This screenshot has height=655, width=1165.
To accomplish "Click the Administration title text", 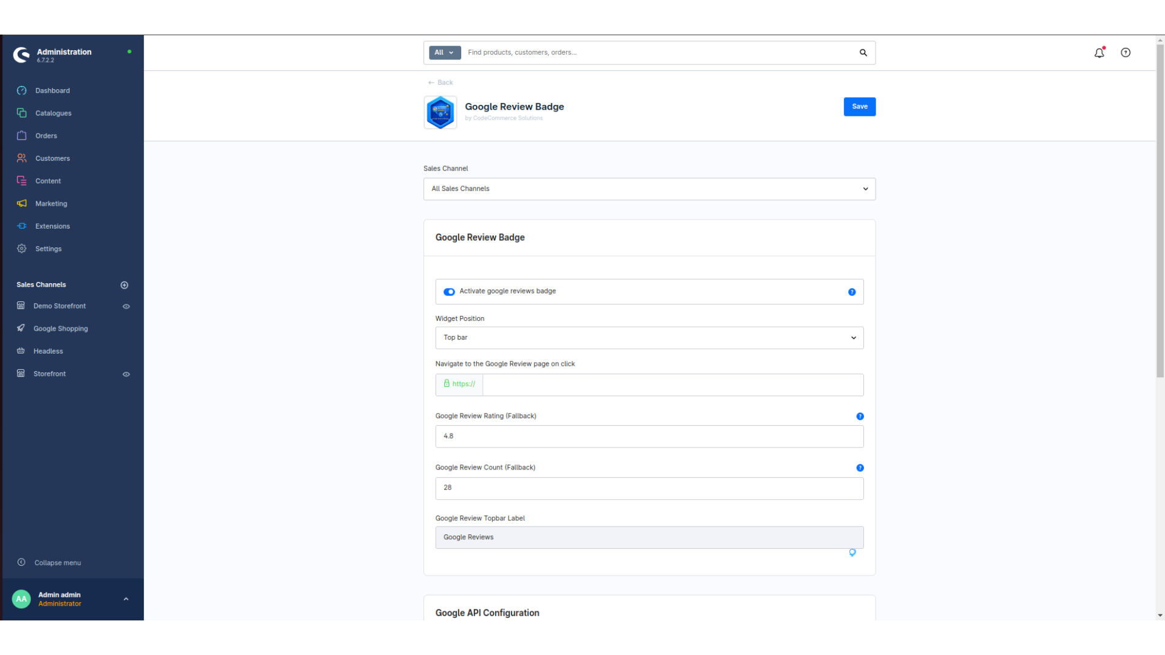I will pyautogui.click(x=64, y=52).
